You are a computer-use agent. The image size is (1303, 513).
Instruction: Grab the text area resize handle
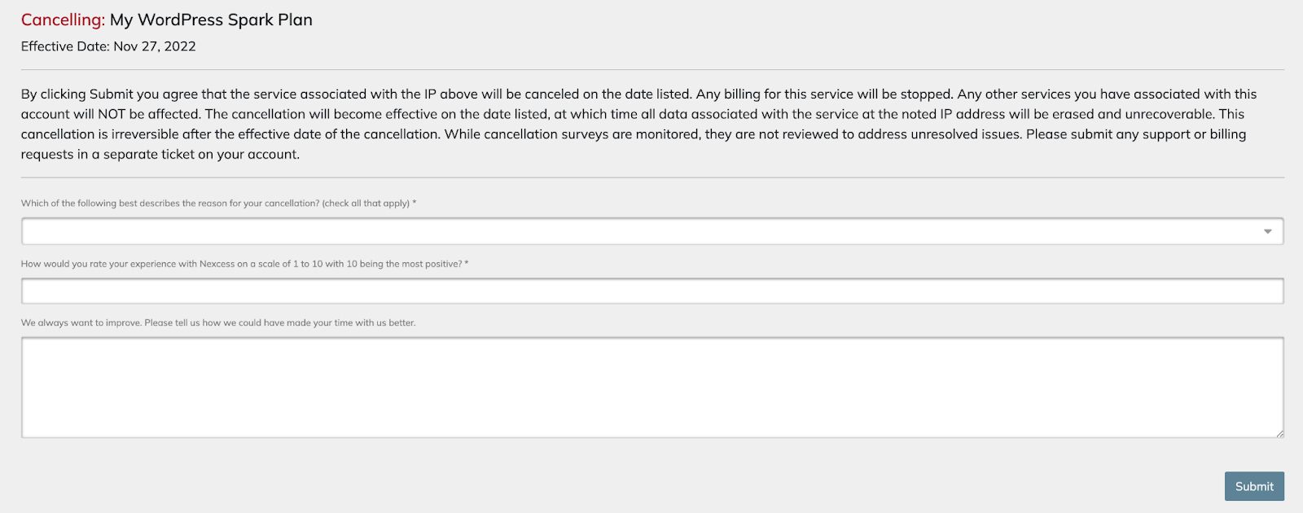click(x=1279, y=433)
